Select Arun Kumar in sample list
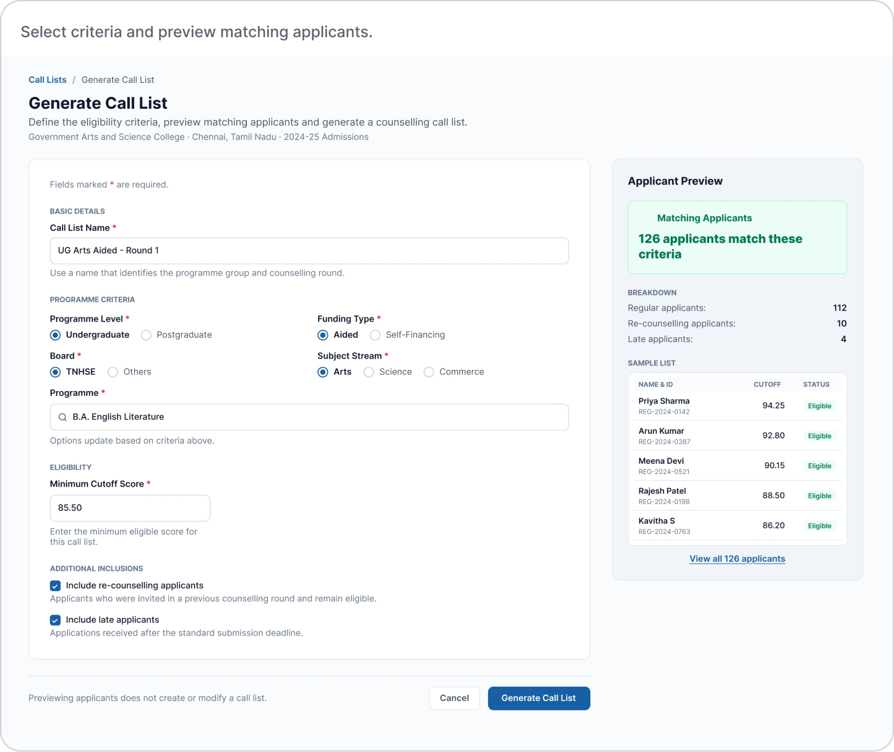Image resolution: width=894 pixels, height=752 pixels. coord(737,436)
